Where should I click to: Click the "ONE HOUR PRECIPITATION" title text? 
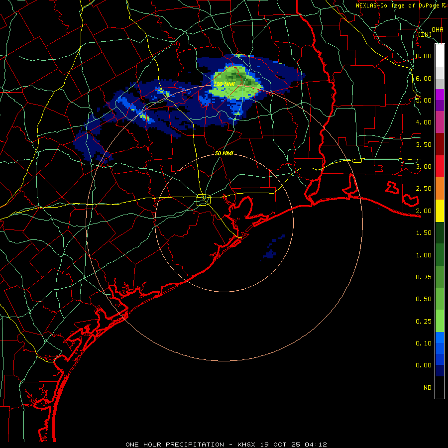point(175,445)
